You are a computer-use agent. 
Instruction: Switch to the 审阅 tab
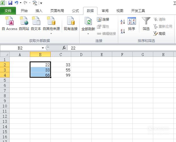pyautogui.click(x=105, y=11)
